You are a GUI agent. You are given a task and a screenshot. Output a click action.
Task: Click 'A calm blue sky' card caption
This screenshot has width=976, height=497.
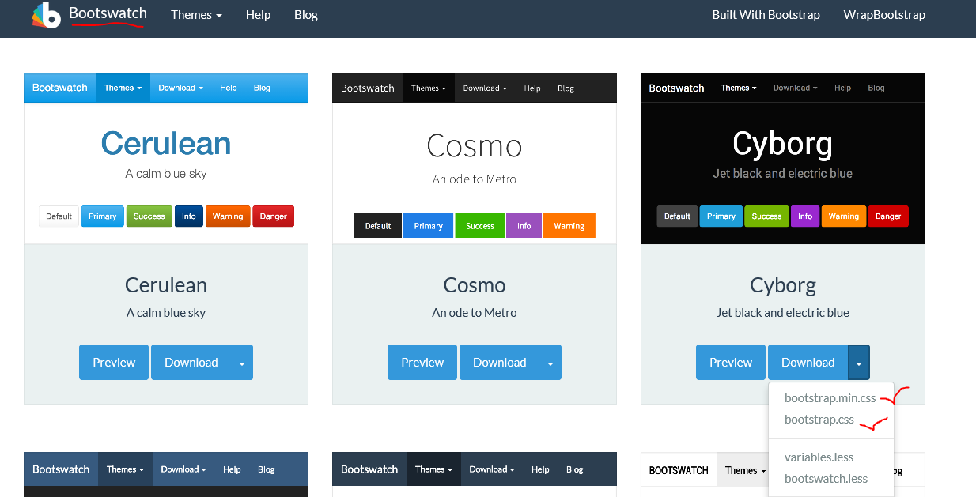(166, 313)
